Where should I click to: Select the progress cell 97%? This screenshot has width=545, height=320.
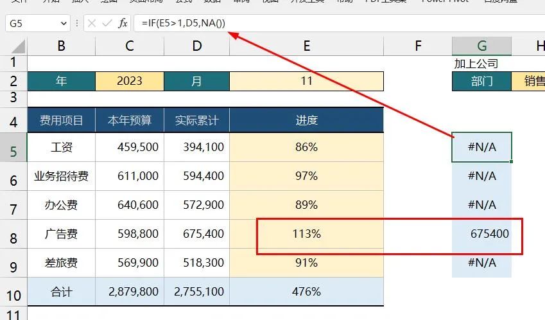pyautogui.click(x=307, y=176)
